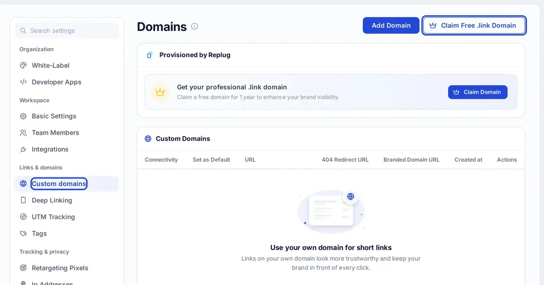Image resolution: width=544 pixels, height=285 pixels.
Task: Click the yellow crown icon in the promo banner
Action: point(160,92)
